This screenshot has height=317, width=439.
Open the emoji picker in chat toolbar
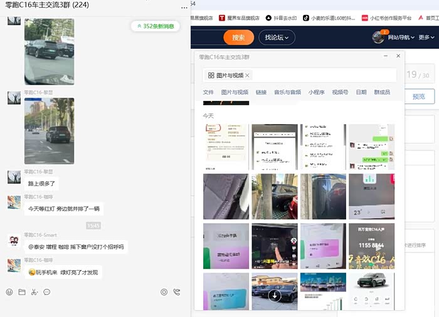[9, 292]
